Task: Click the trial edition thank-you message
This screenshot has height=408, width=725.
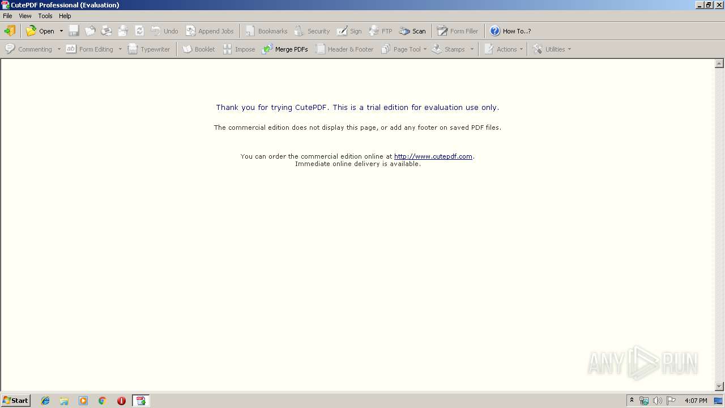Action: (357, 107)
